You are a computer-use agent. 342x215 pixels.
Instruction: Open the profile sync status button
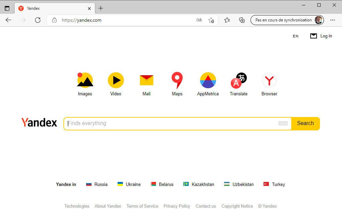(x=287, y=20)
